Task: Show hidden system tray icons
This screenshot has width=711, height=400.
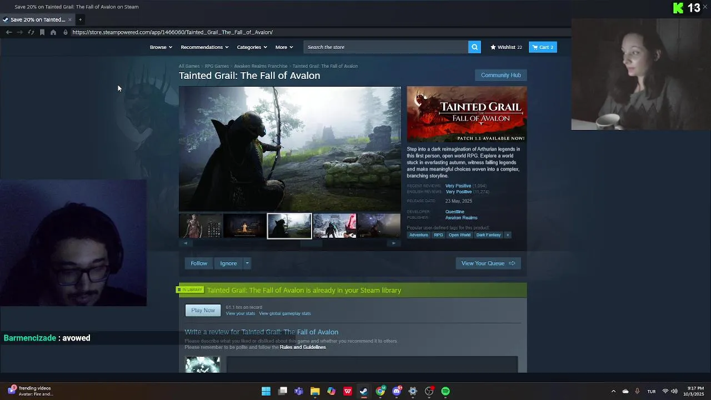Action: click(613, 391)
